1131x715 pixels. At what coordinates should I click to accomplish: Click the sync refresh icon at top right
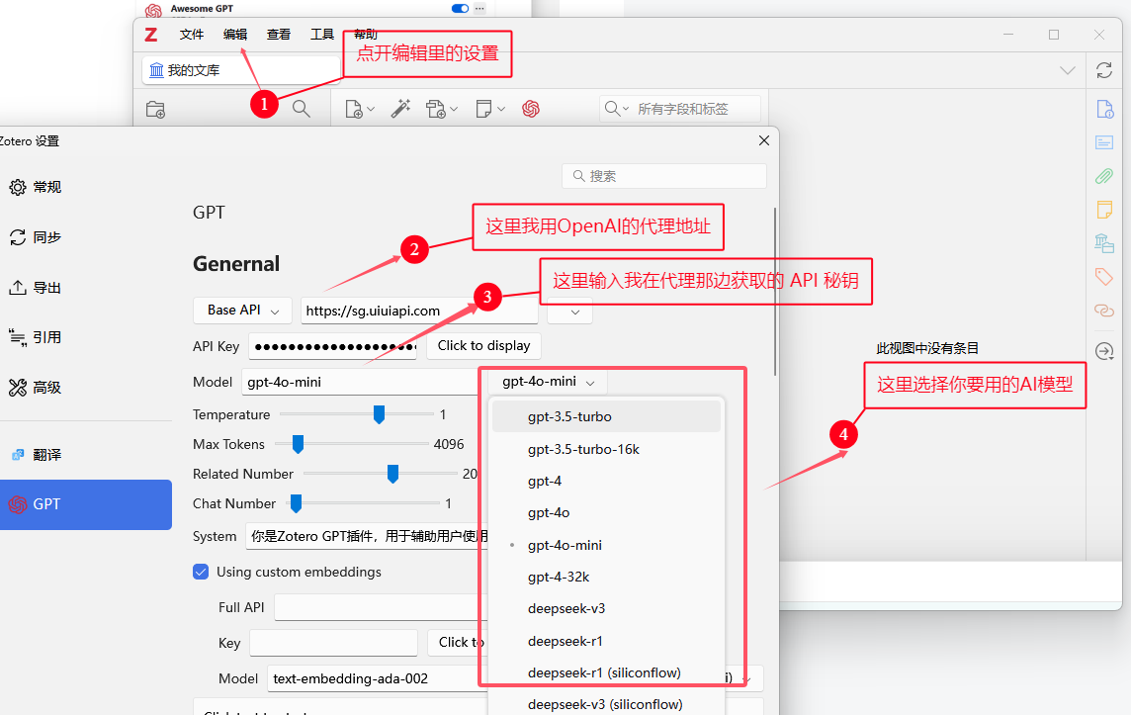click(1104, 70)
